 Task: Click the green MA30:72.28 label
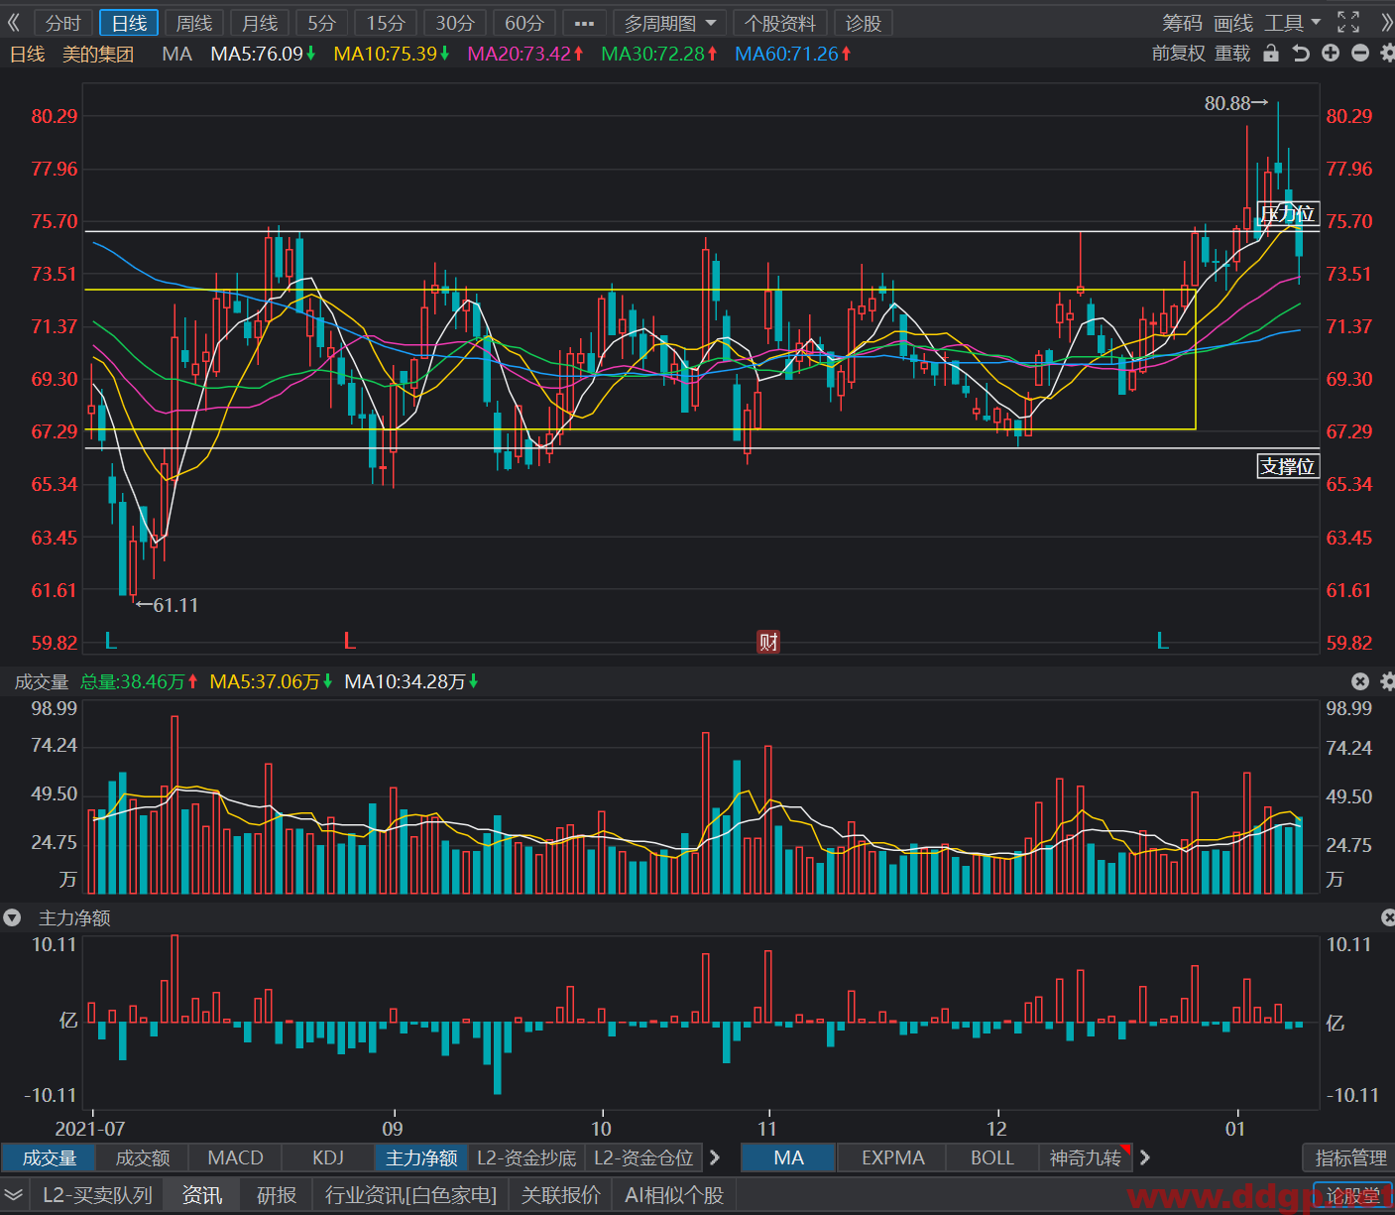[658, 54]
